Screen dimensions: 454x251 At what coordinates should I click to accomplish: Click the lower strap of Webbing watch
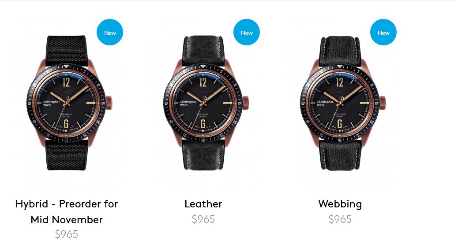340,155
